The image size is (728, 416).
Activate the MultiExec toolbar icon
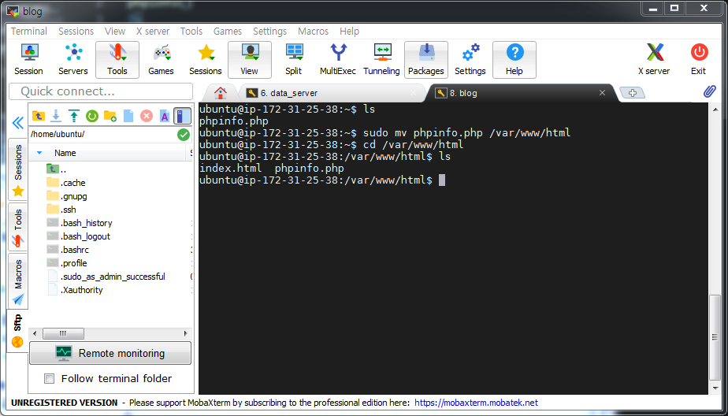(337, 59)
